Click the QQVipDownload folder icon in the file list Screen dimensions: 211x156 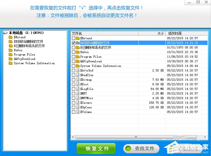pyautogui.click(x=78, y=61)
